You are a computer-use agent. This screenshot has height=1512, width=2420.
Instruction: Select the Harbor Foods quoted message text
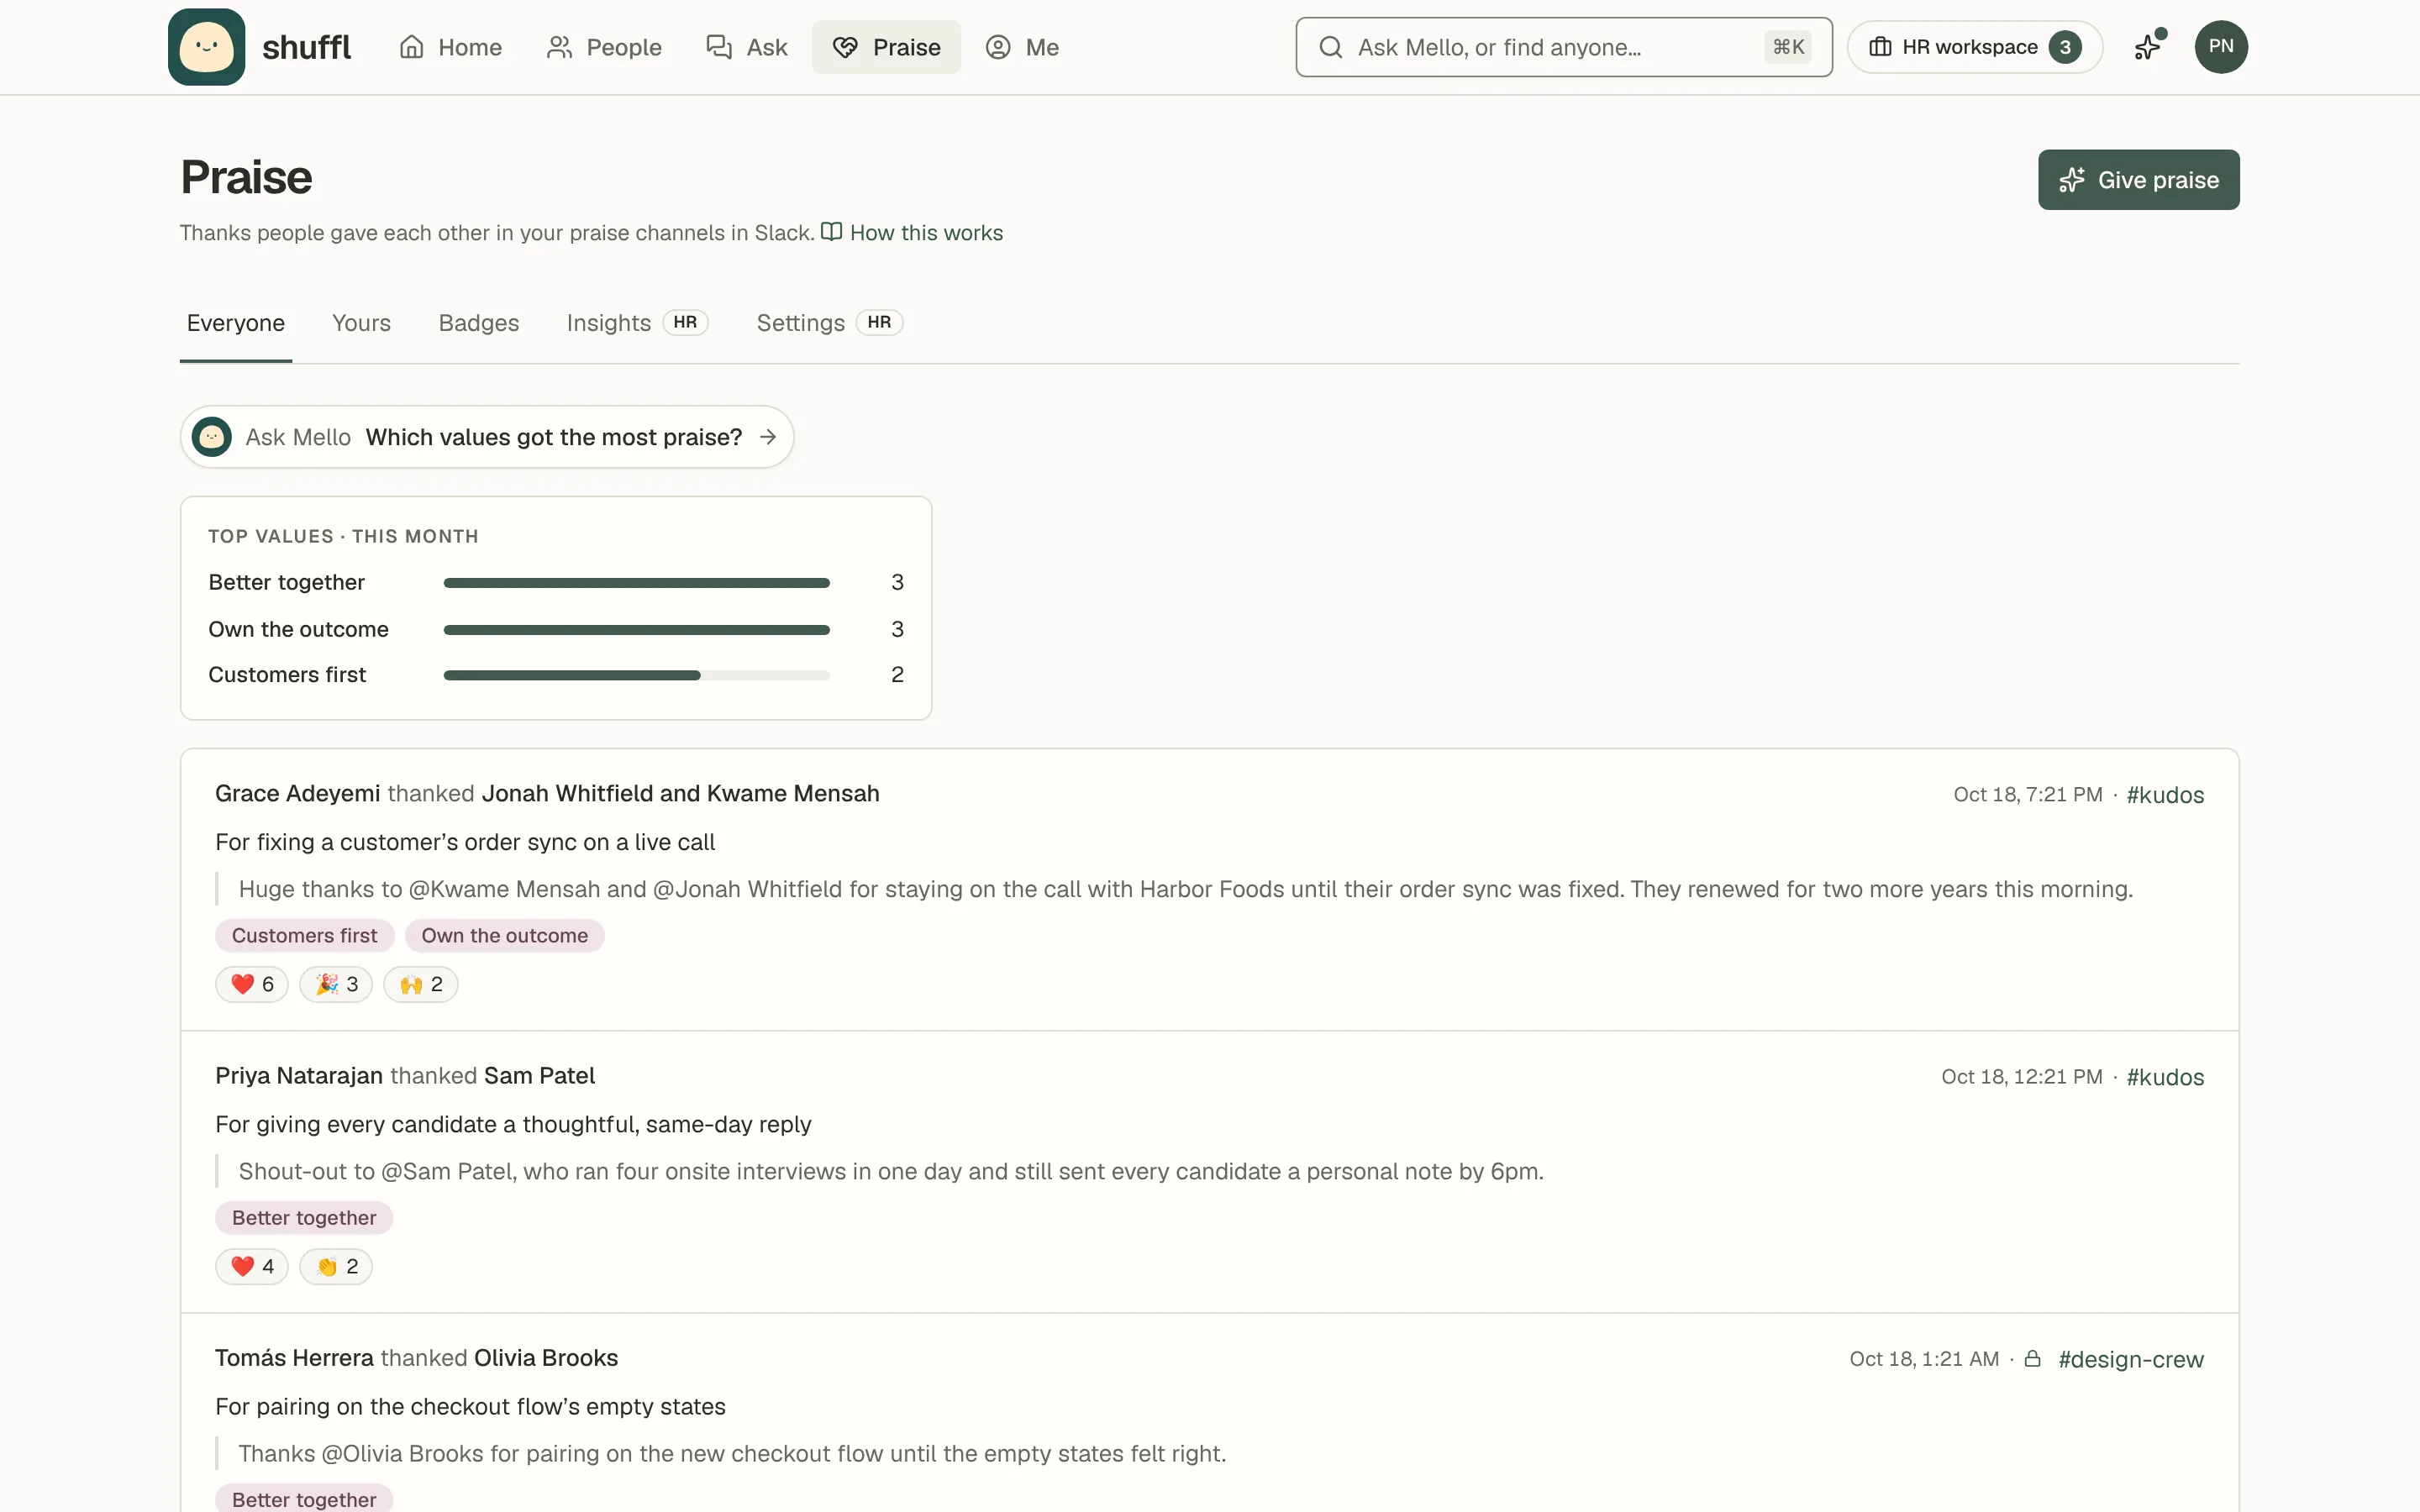(1185, 889)
